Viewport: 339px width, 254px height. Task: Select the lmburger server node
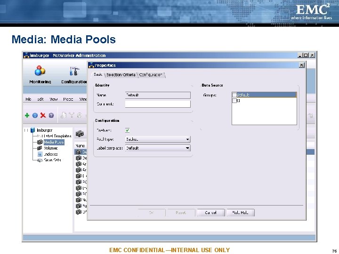(x=44, y=130)
